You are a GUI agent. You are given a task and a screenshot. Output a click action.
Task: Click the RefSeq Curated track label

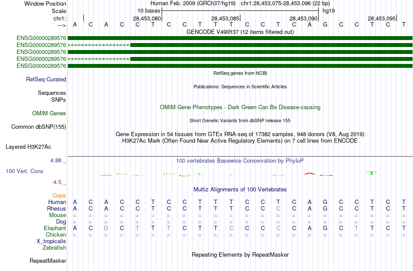[46, 79]
